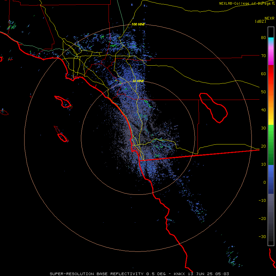Click the 30 value on the dBZ scale
276x276 pixels.
point(263,128)
